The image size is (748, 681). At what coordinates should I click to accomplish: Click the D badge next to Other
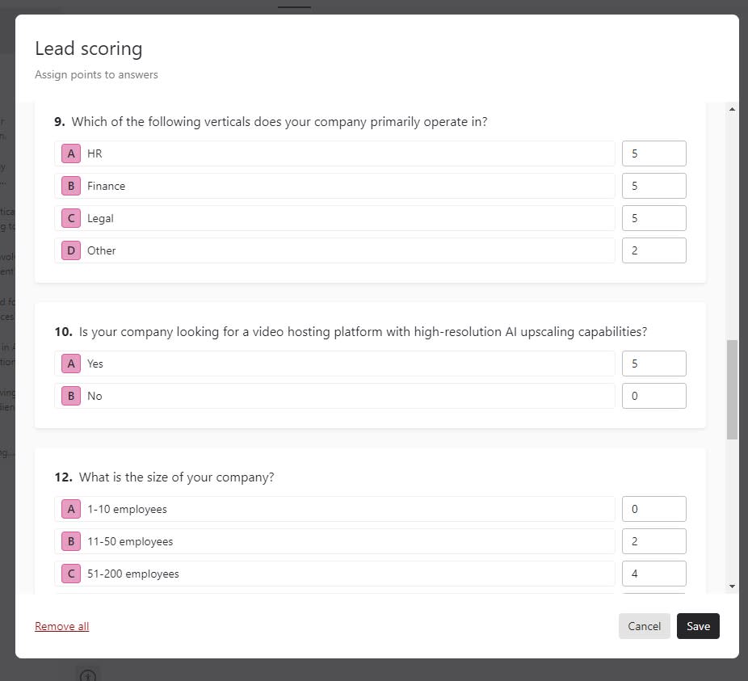tap(71, 250)
